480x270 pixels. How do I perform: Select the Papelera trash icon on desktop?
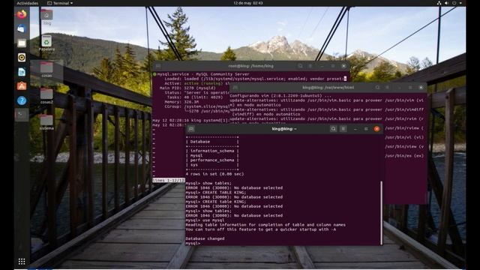[x=46, y=43]
